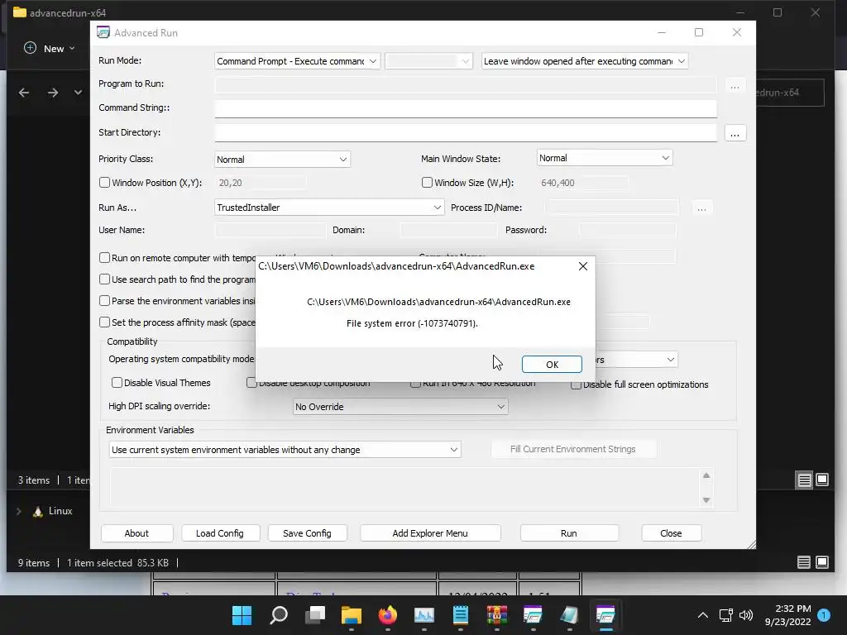This screenshot has width=847, height=635.
Task: Switch to large icons view in bottom Explorer
Action: click(x=822, y=562)
